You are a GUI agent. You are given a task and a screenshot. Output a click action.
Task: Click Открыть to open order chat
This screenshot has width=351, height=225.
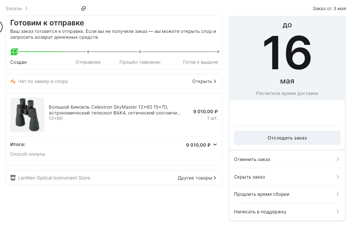click(204, 81)
